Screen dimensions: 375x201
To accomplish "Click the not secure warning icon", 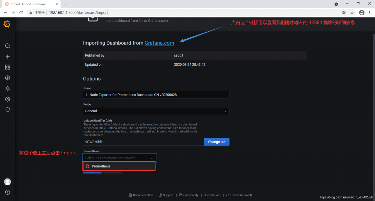I will 31,13.
